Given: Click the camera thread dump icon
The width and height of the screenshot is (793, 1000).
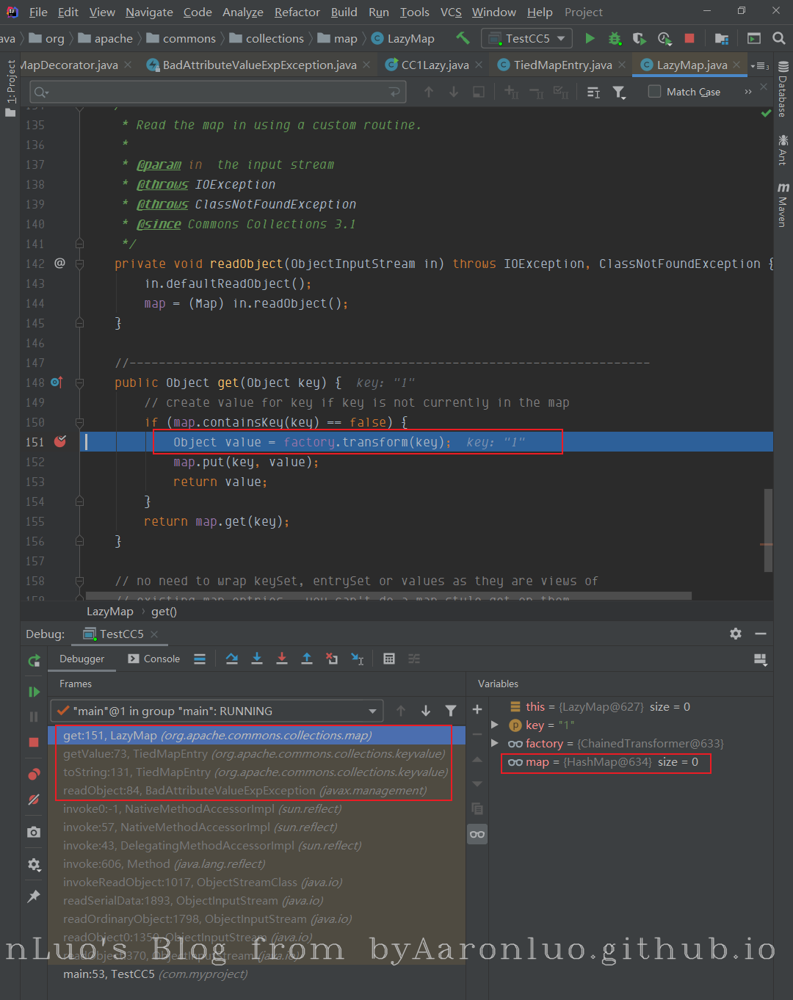Looking at the screenshot, I should click(x=34, y=832).
